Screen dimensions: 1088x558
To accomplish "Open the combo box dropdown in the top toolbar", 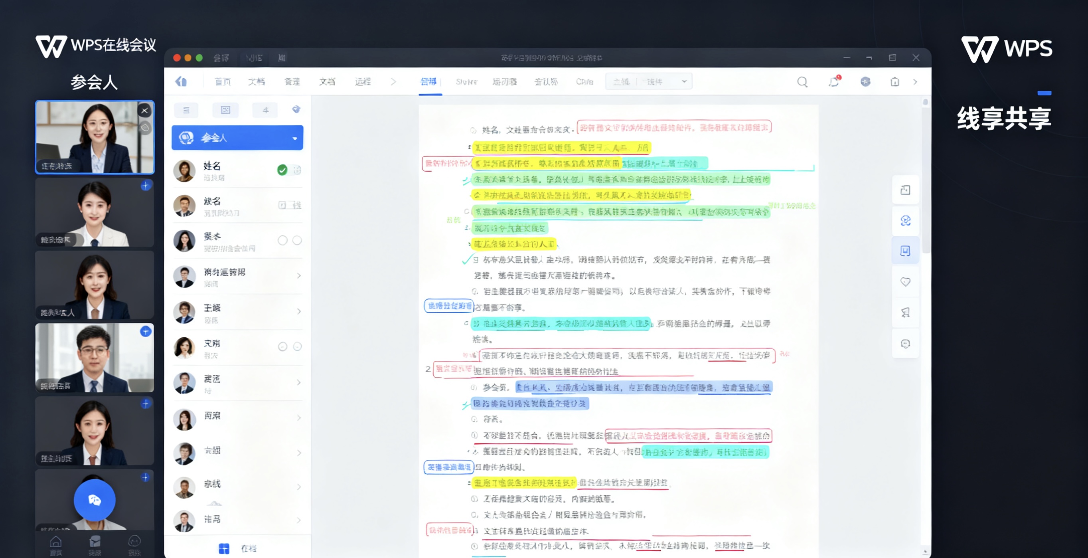I will coord(684,81).
